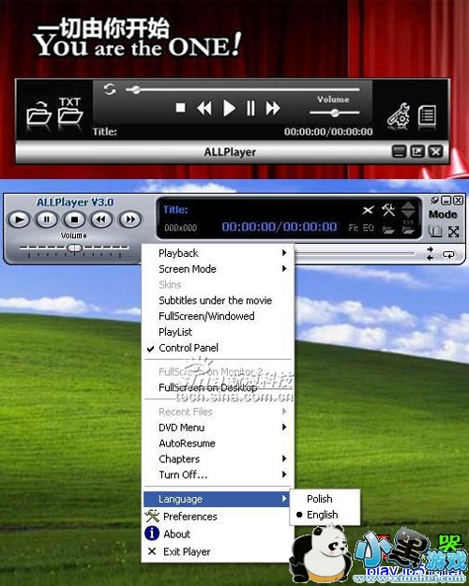The width and height of the screenshot is (469, 586).
Task: Rewind in ALLPlayer V3.0 silver skin
Action: pos(101,219)
